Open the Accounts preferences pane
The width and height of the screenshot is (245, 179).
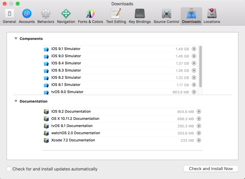click(27, 16)
